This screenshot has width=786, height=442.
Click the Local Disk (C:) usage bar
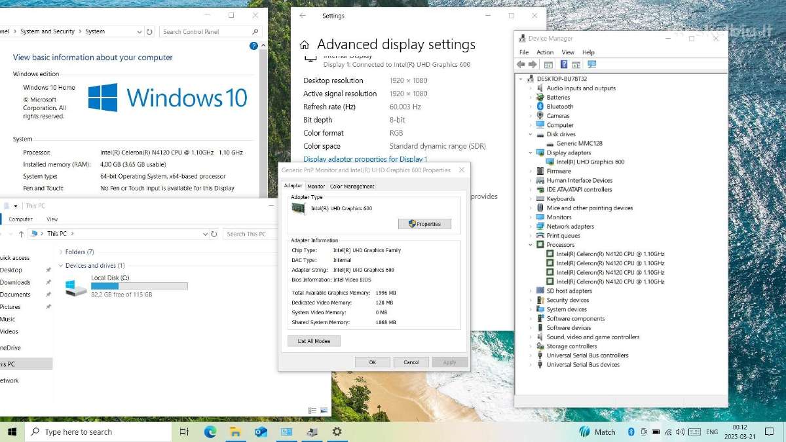pyautogui.click(x=140, y=286)
